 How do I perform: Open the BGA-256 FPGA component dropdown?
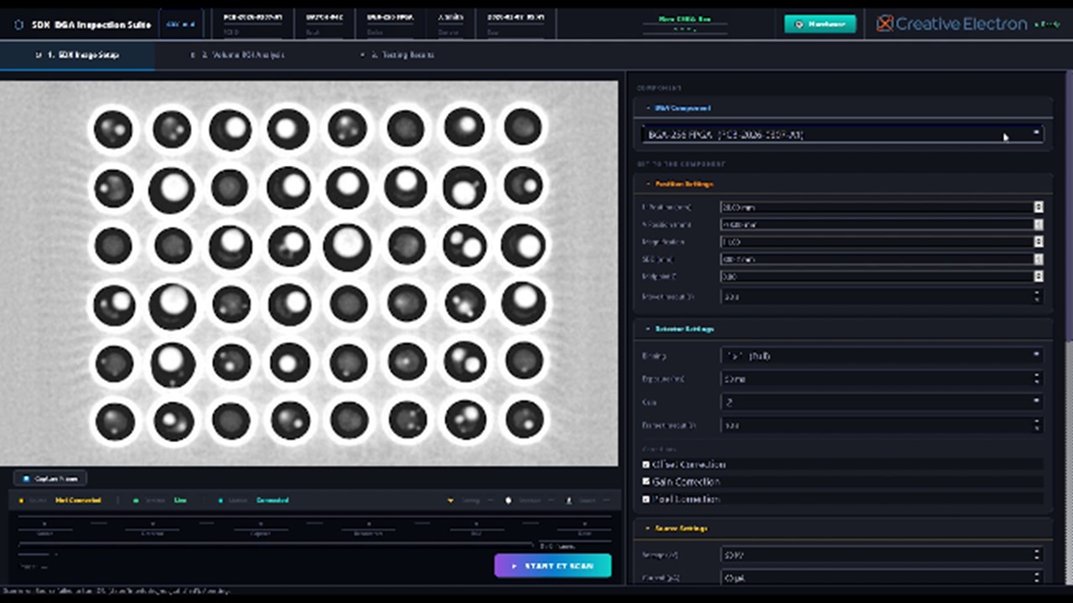[842, 134]
